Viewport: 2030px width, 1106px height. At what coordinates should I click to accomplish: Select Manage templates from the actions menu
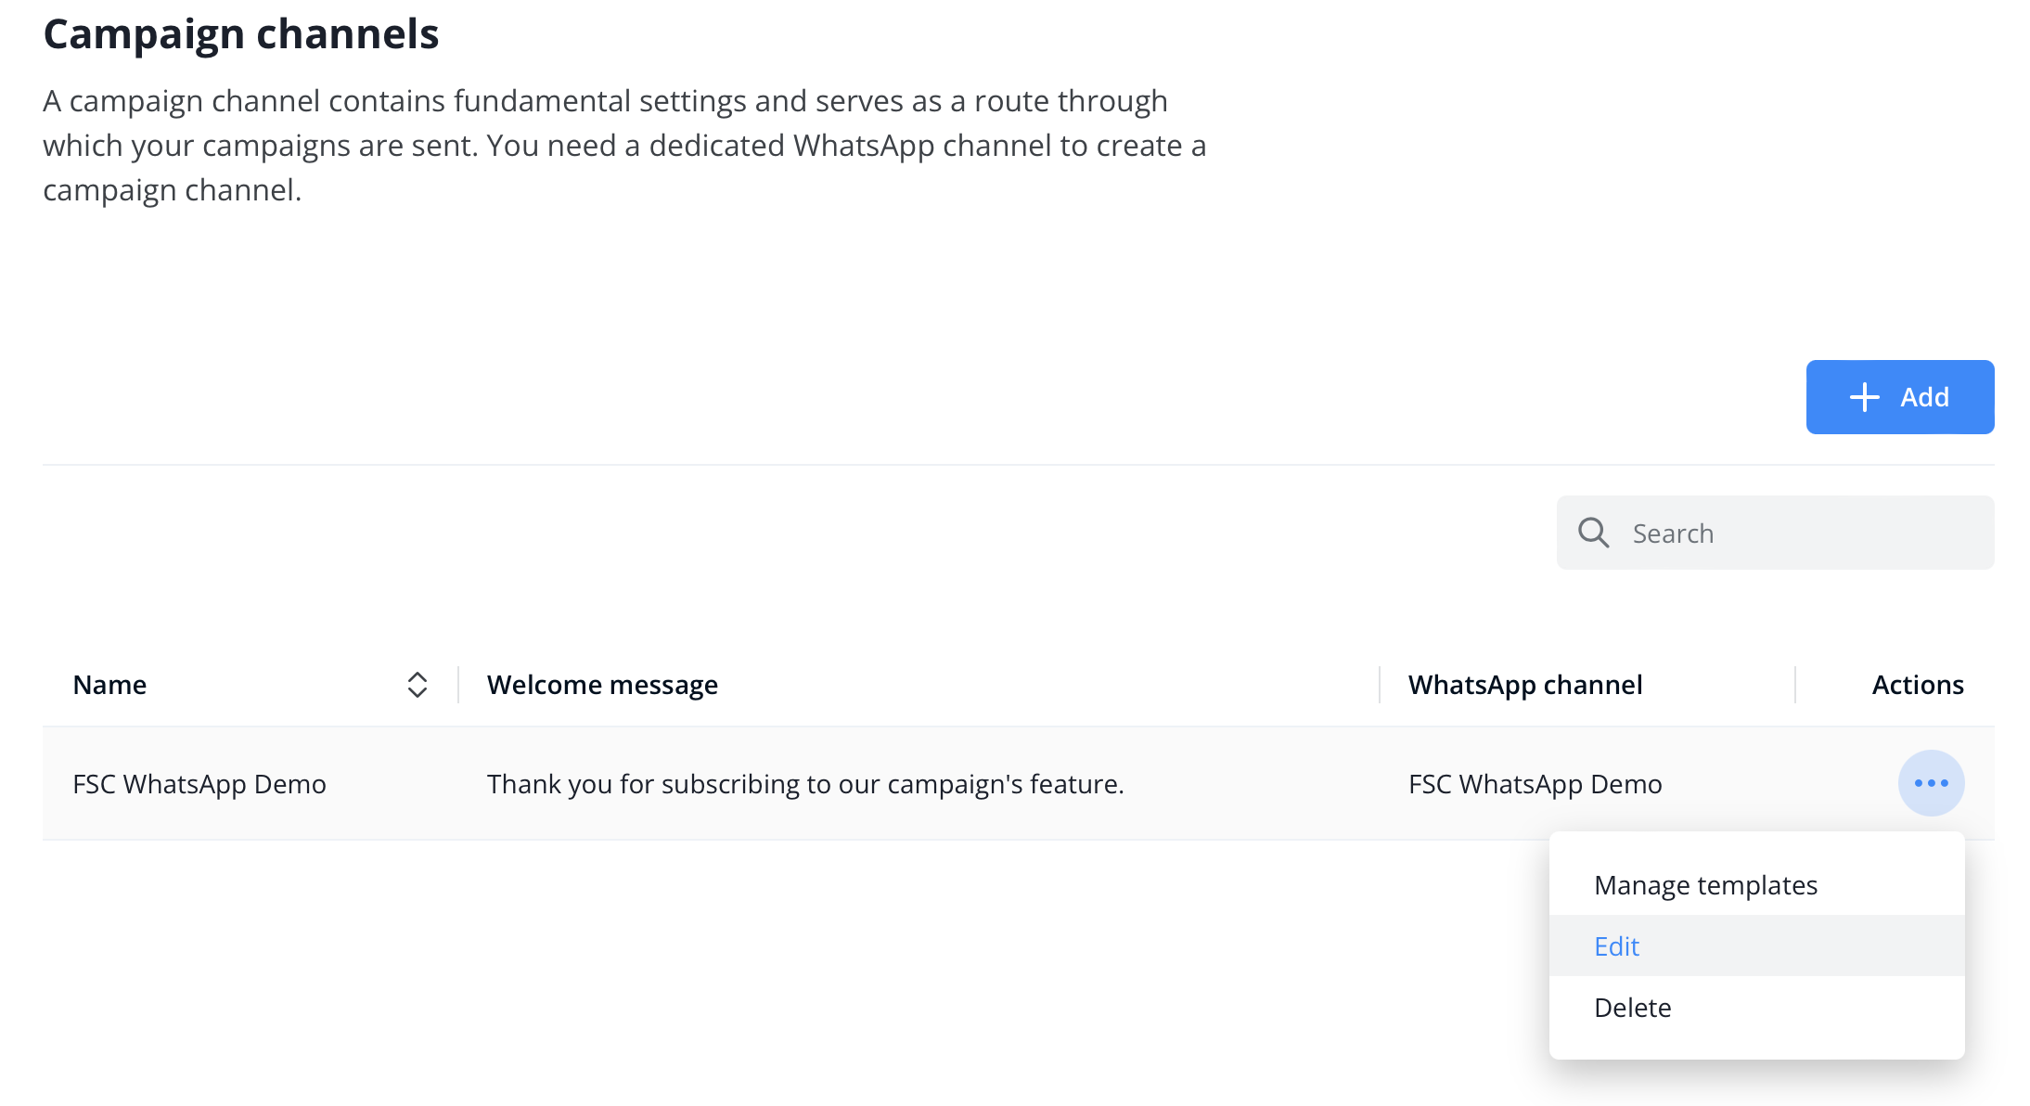tap(1705, 885)
